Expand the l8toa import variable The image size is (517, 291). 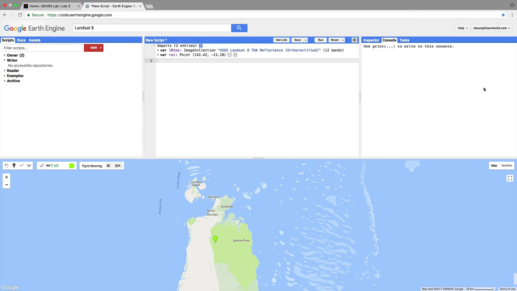click(x=158, y=50)
